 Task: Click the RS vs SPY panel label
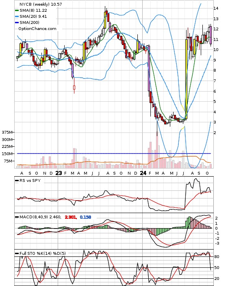coord(30,181)
